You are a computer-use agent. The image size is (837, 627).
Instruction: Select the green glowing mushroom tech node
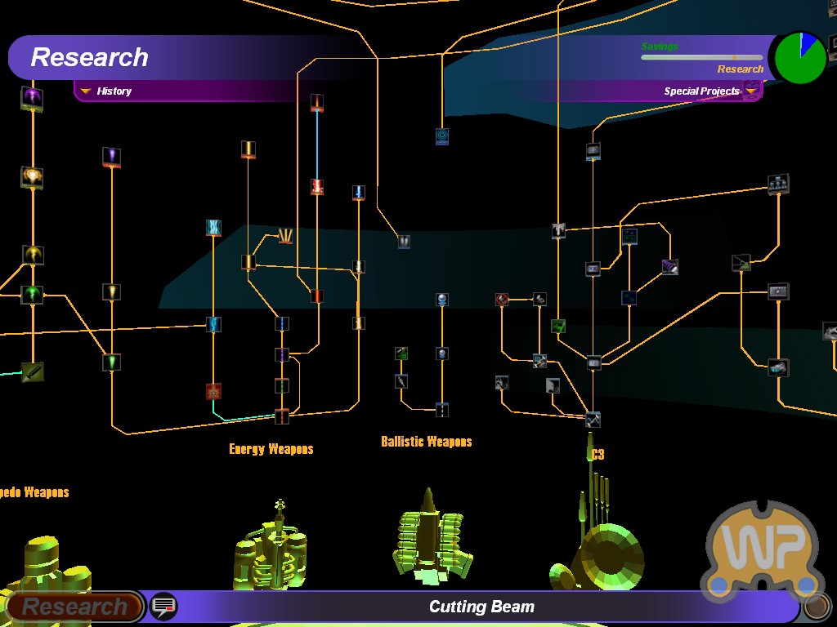click(32, 294)
